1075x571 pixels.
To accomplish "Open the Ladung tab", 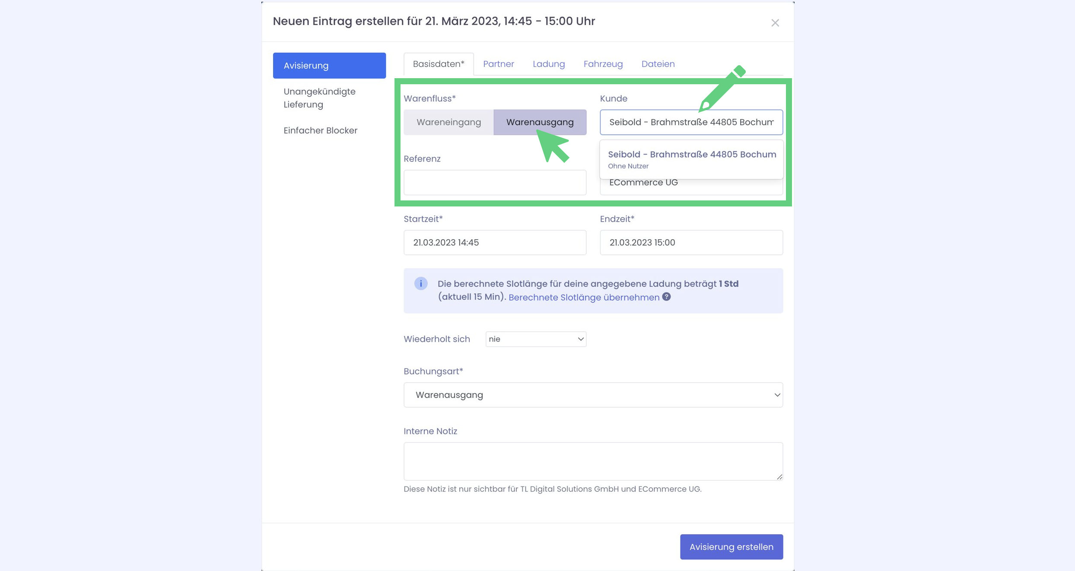I will 548,64.
